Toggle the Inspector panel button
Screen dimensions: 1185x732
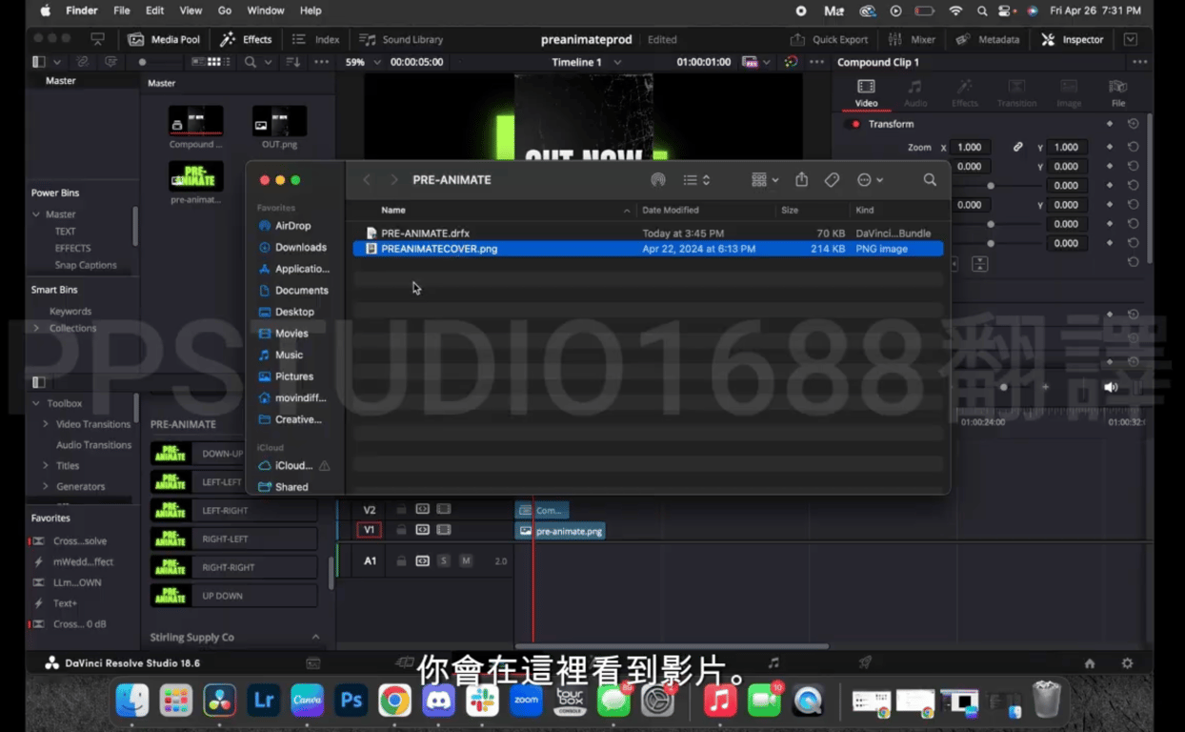tap(1073, 39)
